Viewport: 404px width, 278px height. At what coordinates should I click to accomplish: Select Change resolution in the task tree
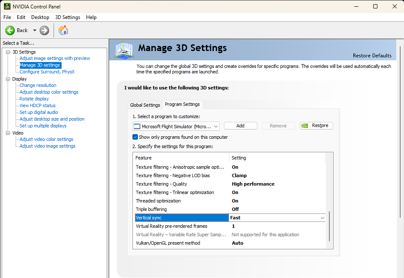[38, 85]
